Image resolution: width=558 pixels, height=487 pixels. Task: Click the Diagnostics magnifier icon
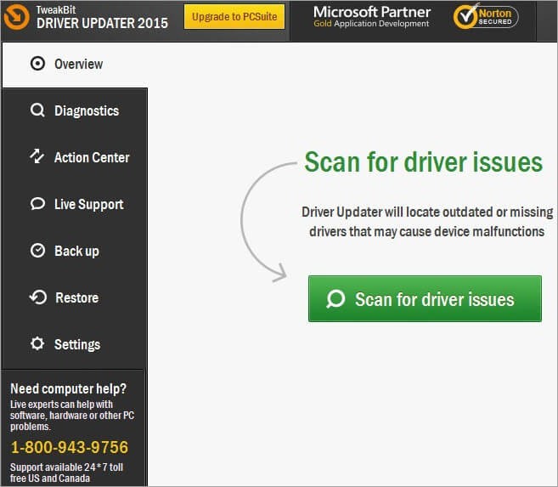click(x=37, y=110)
